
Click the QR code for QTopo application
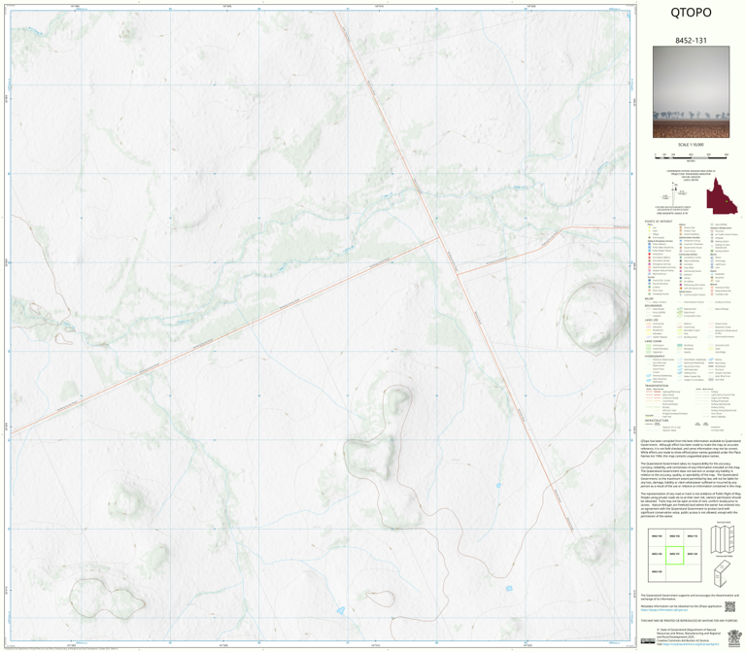(x=729, y=606)
